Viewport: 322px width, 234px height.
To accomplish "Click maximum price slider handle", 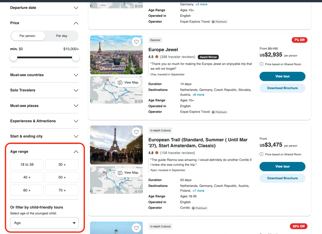I will pos(76,58).
